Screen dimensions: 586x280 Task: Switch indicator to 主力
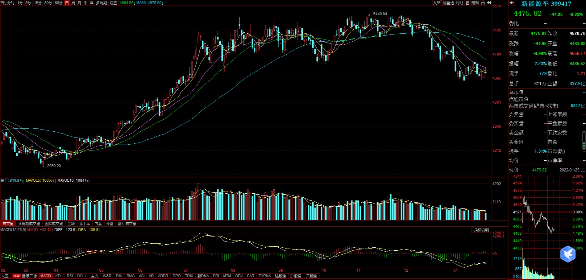pos(95,276)
